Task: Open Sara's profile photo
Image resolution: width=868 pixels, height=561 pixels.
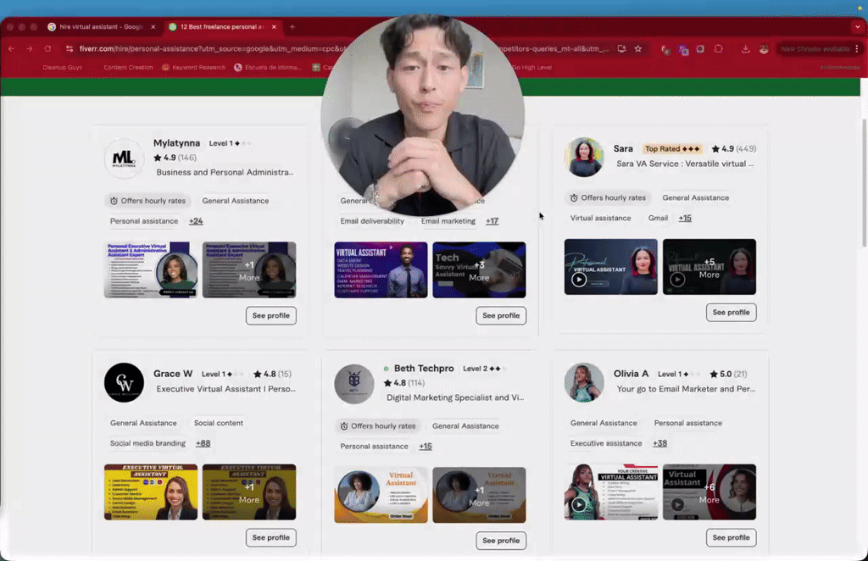Action: 584,157
